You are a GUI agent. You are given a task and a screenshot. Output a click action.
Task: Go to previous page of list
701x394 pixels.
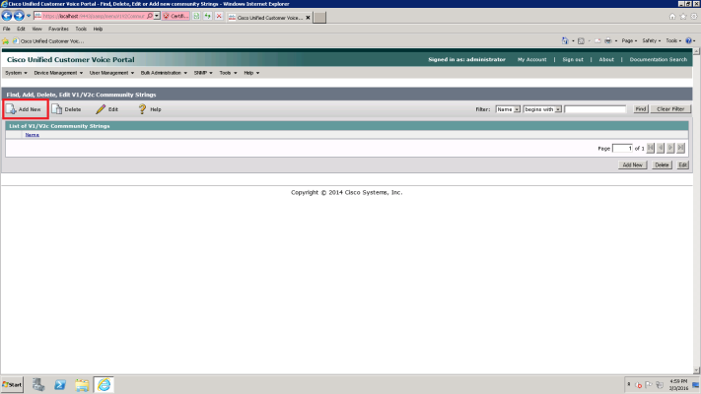click(x=661, y=148)
